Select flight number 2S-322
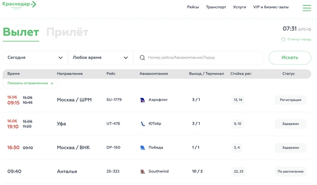The height and width of the screenshot is (185, 317). [113, 171]
